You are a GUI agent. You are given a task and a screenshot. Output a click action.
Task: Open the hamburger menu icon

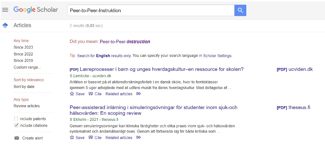5,10
